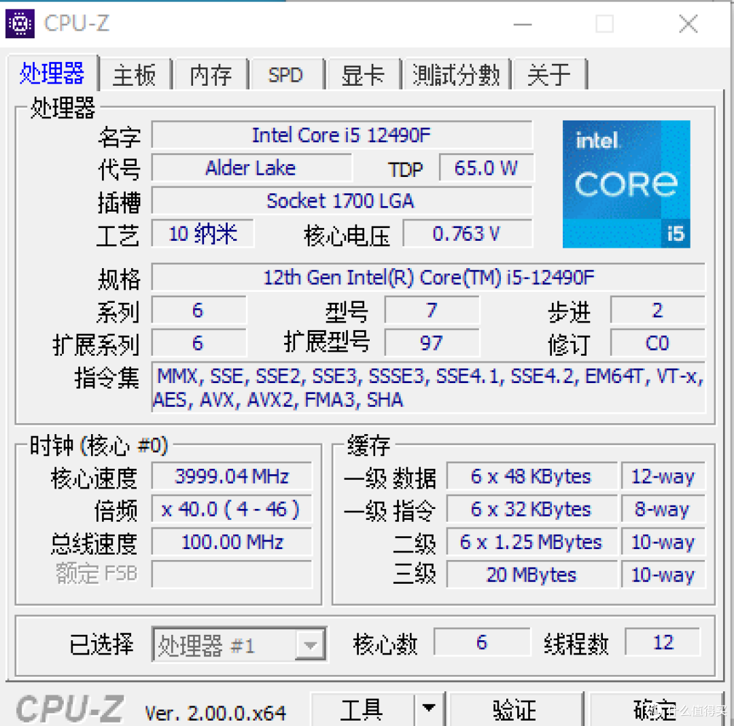Click the L1 data 6 x 48 KBytes value

[x=531, y=476]
